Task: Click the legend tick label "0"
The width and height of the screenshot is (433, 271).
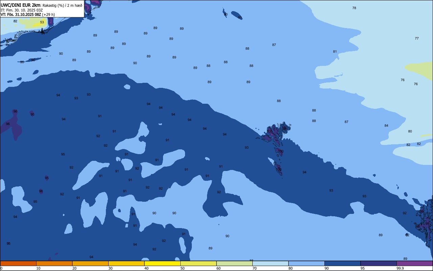Action: click(x=1, y=268)
